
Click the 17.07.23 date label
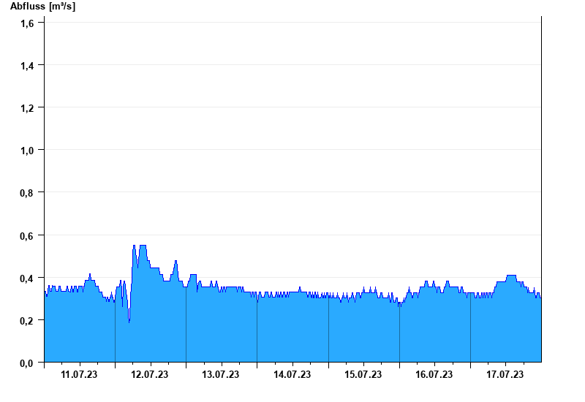505,374
